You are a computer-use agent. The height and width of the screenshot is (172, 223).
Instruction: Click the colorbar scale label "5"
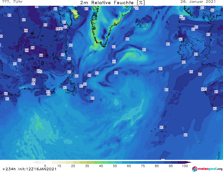tap(45, 166)
